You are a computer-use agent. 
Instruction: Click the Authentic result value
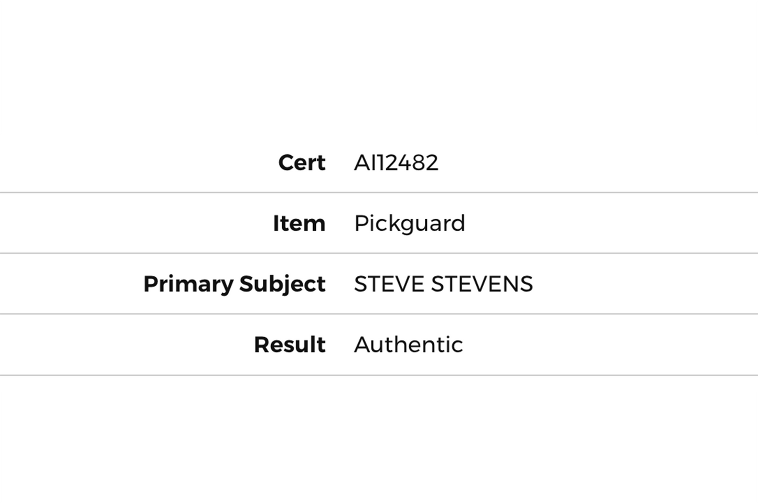[408, 345]
